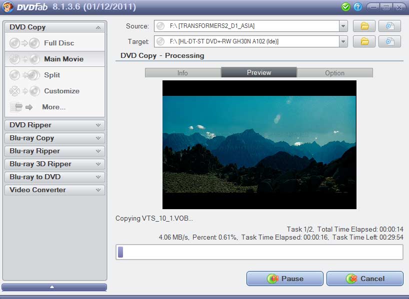Screen dimensions: 409x299
Task: Choose Full Disc copy mode
Action: click(55, 43)
